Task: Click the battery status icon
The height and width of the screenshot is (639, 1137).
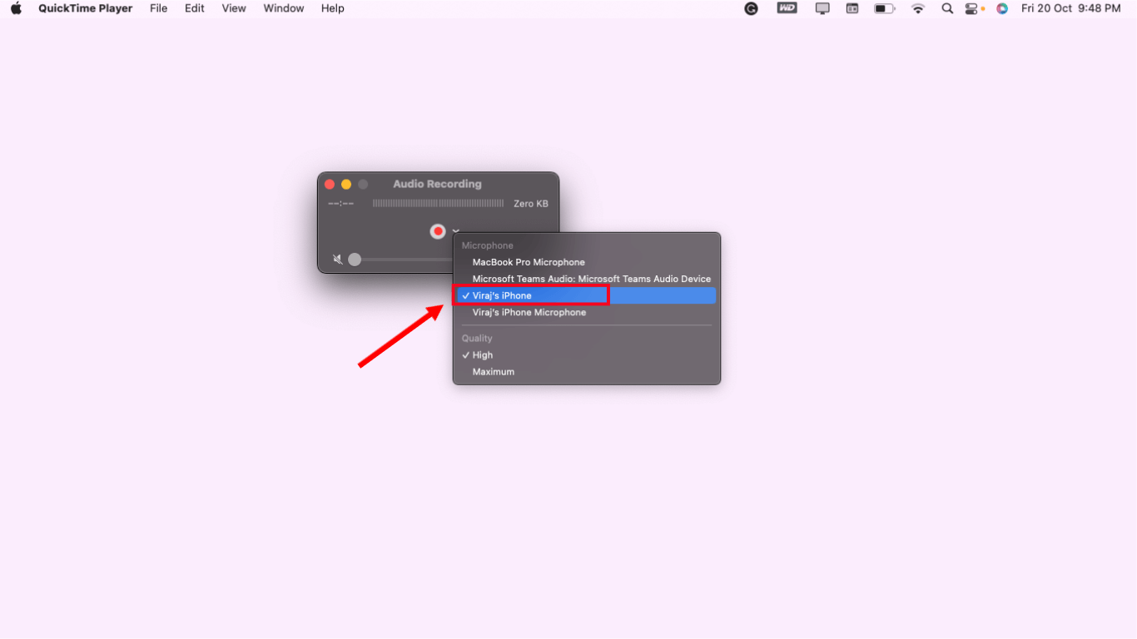Action: click(884, 8)
